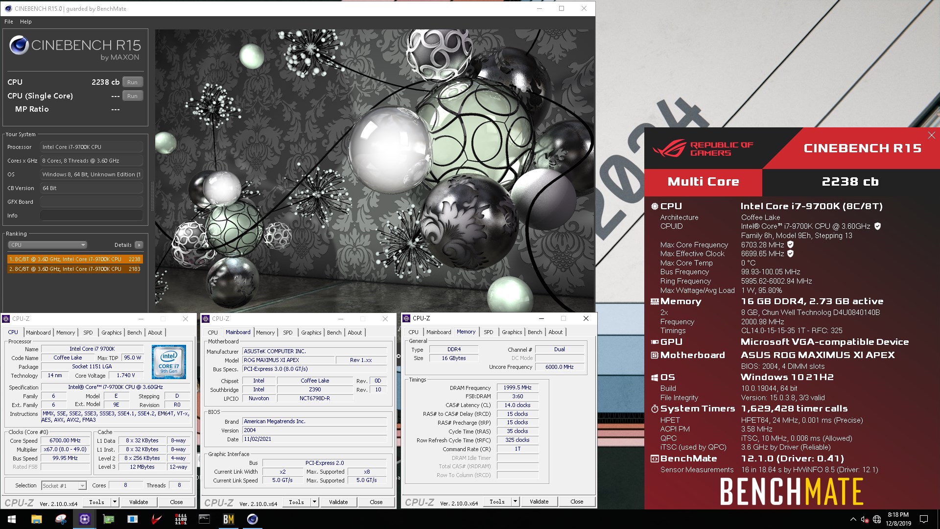Open Memory tab in first CPU-Z window
940x529 pixels.
tap(66, 333)
